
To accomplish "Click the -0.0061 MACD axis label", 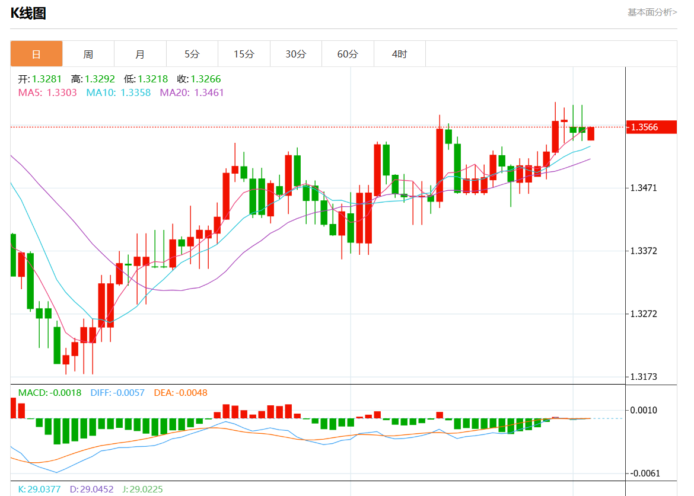I will [644, 473].
